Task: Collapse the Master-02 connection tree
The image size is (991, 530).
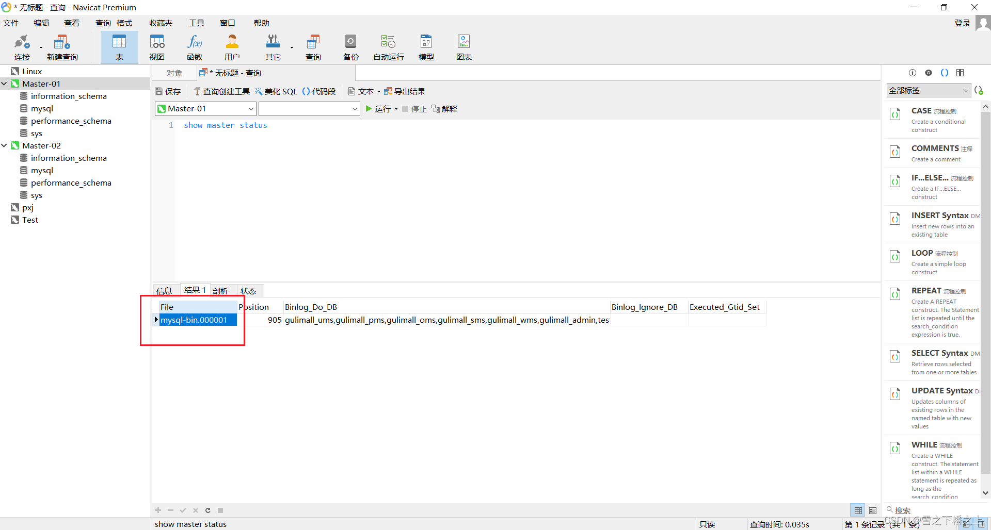Action: coord(4,145)
